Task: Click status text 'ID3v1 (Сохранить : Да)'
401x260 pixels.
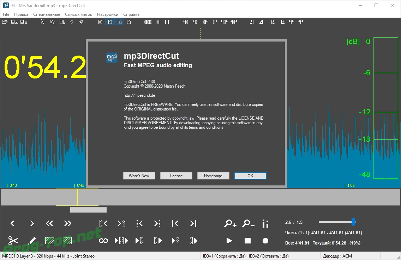Action: tap(224, 256)
